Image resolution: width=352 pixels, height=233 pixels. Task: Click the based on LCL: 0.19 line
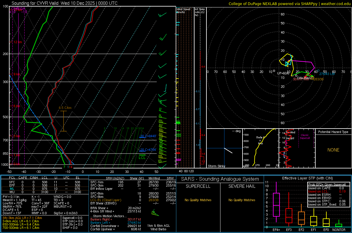pos(327,191)
